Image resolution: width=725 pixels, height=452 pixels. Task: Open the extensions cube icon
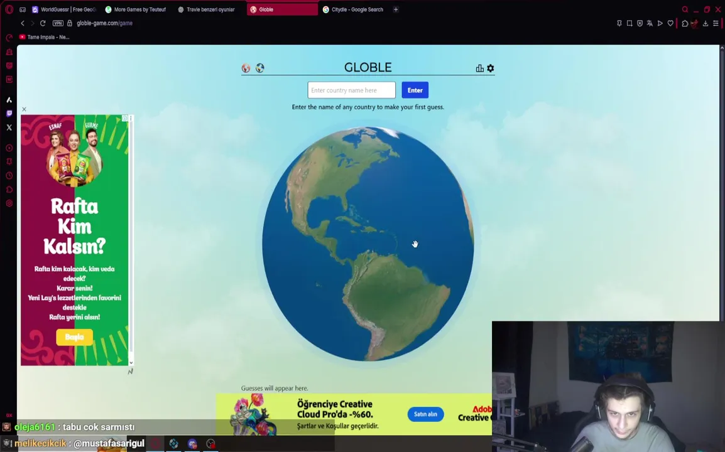(x=685, y=23)
